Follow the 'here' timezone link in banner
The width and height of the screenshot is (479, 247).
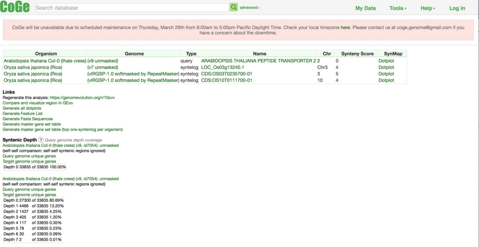345,28
